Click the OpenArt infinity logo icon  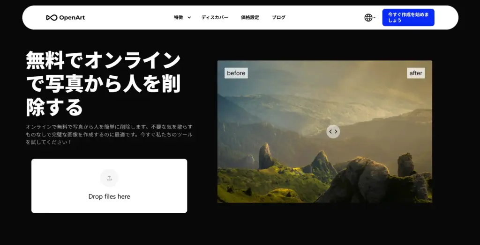(x=52, y=18)
